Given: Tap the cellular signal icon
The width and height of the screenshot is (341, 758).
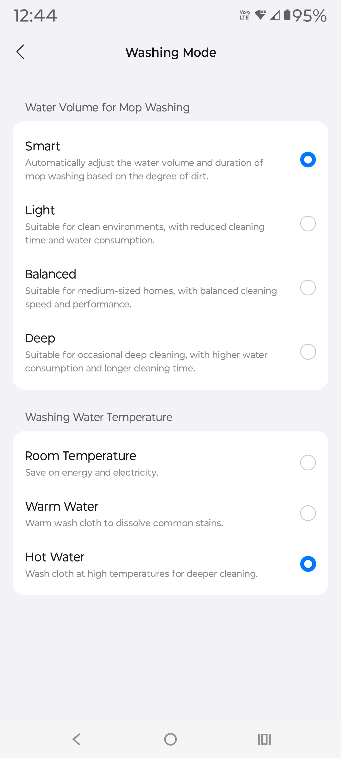Looking at the screenshot, I should point(275,15).
